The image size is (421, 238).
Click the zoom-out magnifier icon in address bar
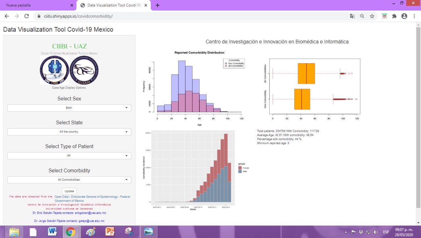[362, 16]
